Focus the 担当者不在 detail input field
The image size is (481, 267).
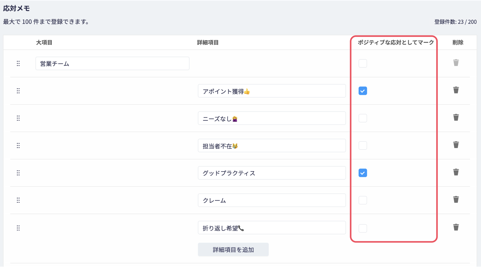point(272,145)
